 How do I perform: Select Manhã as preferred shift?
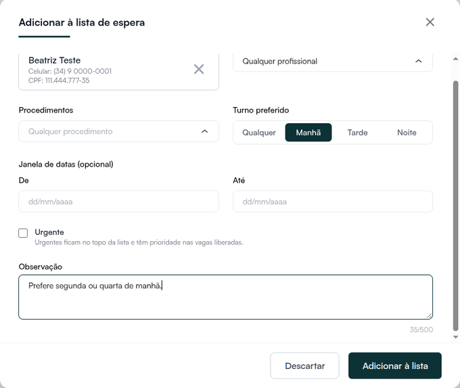click(308, 133)
